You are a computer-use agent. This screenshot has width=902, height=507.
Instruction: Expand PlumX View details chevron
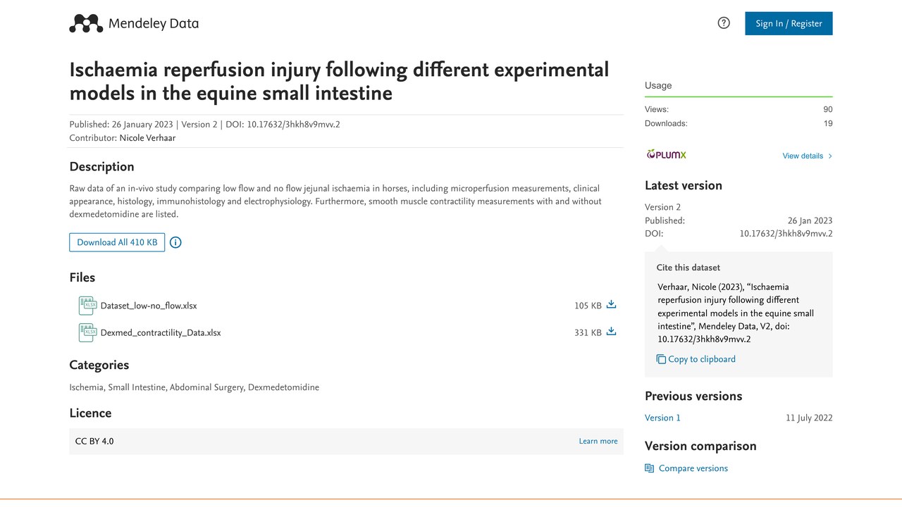830,156
